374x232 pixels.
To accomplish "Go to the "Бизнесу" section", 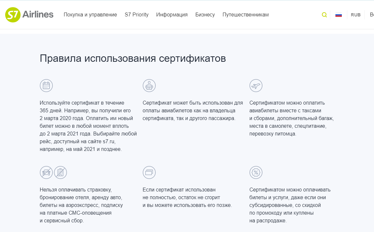I will [205, 15].
